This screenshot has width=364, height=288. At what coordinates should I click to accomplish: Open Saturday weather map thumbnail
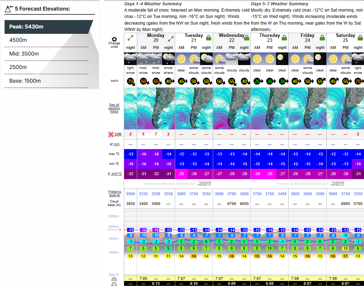pyautogui.click(x=345, y=108)
